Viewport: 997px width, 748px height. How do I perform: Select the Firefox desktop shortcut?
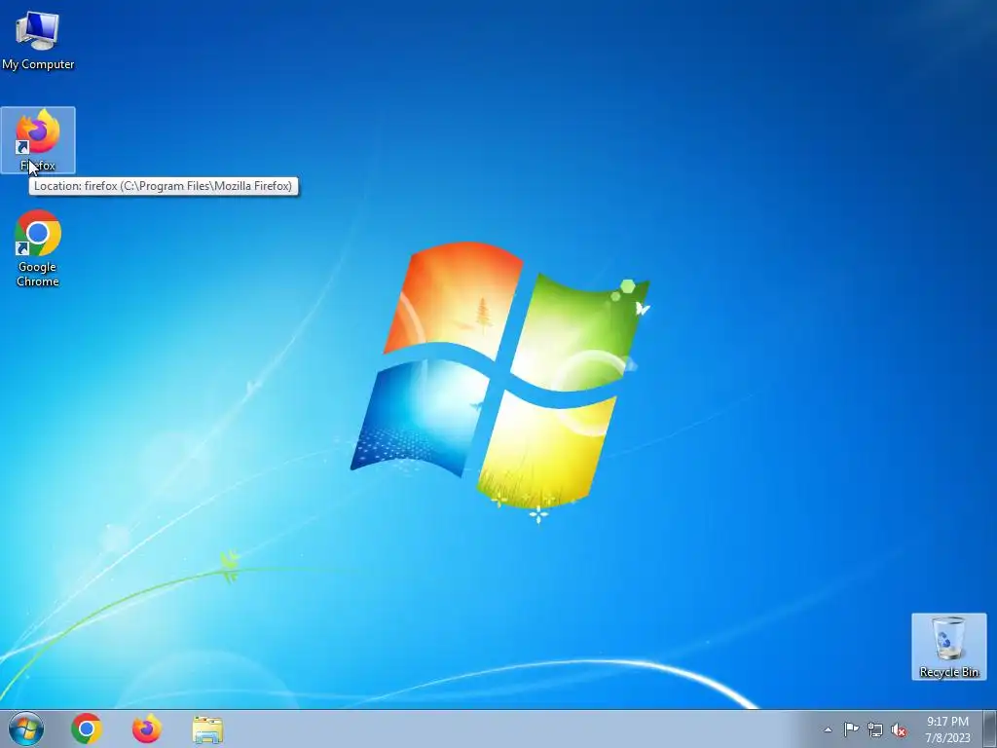pos(38,140)
